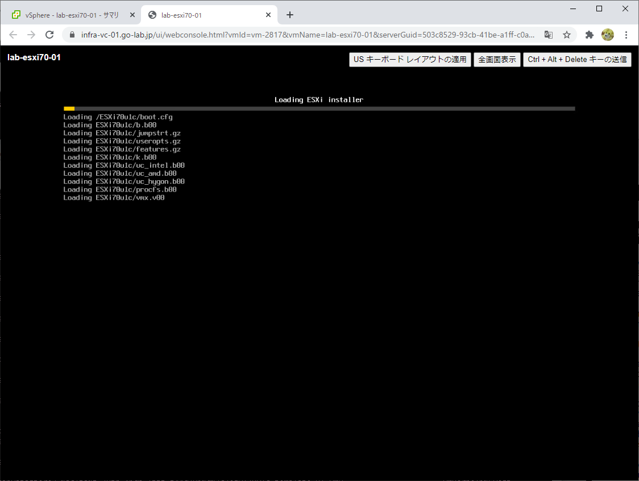639x481 pixels.
Task: Click the Loading ESXi installer heading
Action: (x=319, y=100)
